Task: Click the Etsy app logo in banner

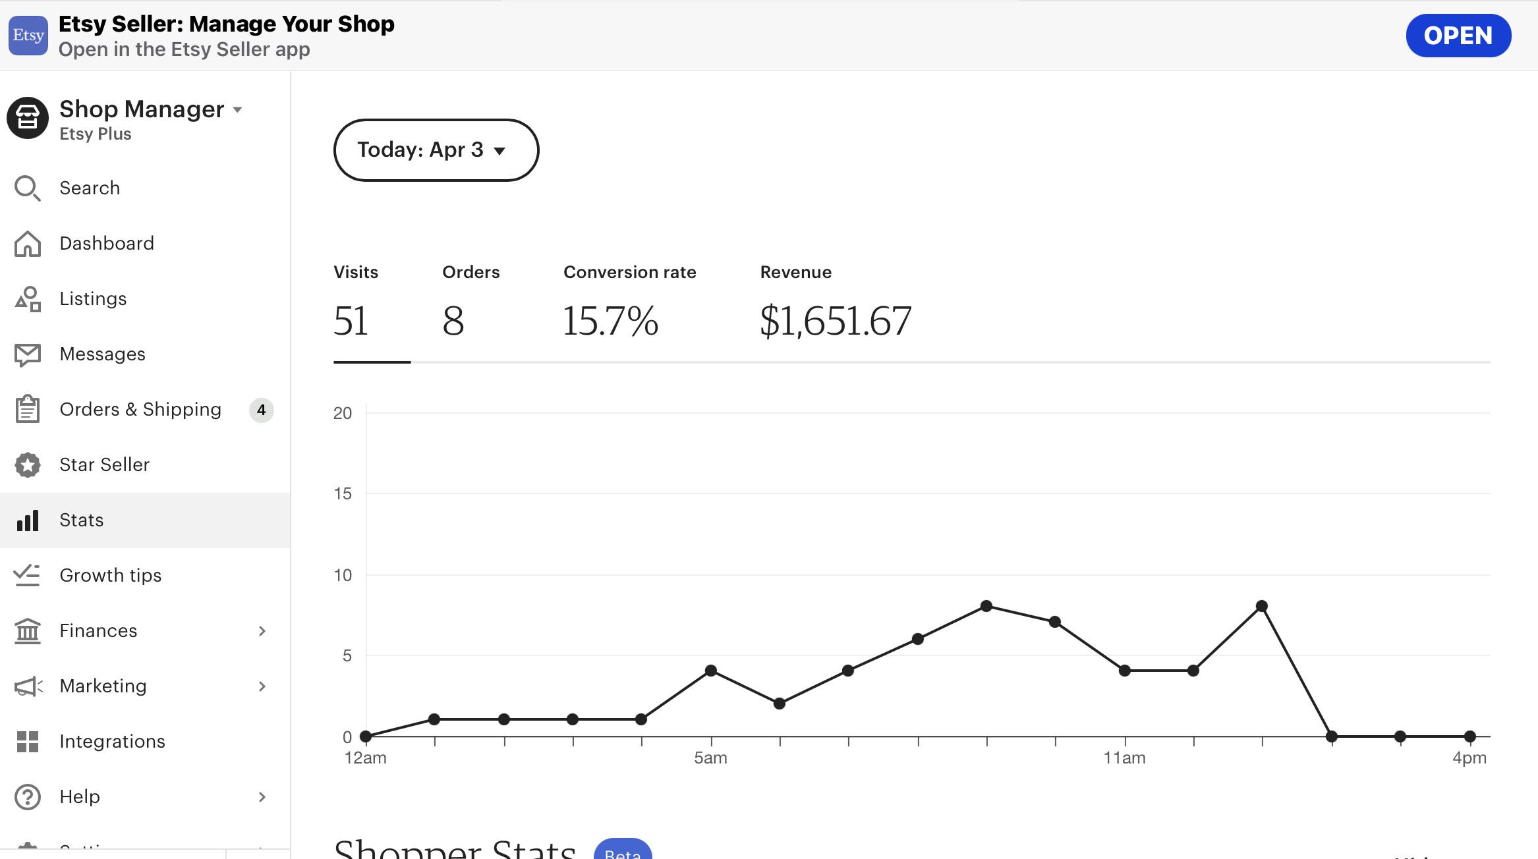Action: (x=28, y=36)
